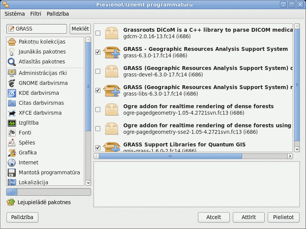Select Mantotā programmatūra category label

pos(49,172)
